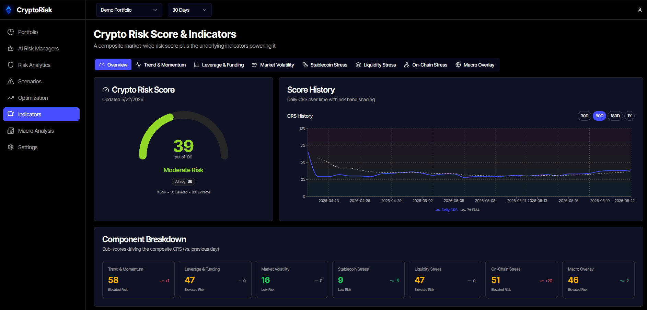Click the Trend & Momentum score 58

pos(113,280)
